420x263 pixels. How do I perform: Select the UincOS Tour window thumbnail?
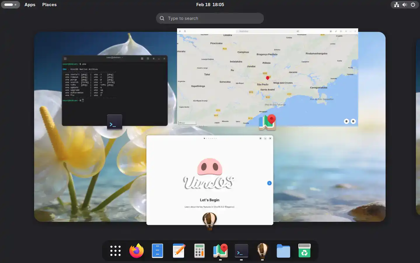210,180
